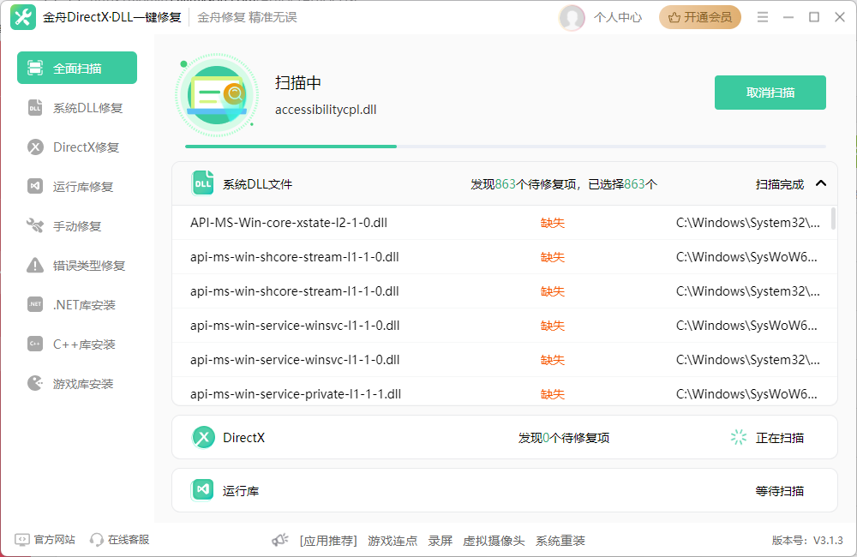857x557 pixels.
Task: Click the accessibilitycpl.dll scanning file name
Action: click(x=326, y=110)
